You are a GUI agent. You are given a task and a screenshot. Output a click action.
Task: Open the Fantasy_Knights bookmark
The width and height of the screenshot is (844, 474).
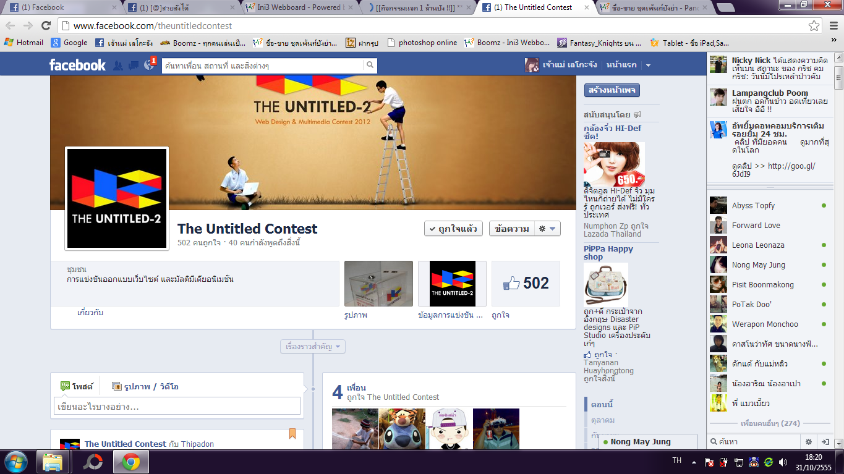(599, 43)
